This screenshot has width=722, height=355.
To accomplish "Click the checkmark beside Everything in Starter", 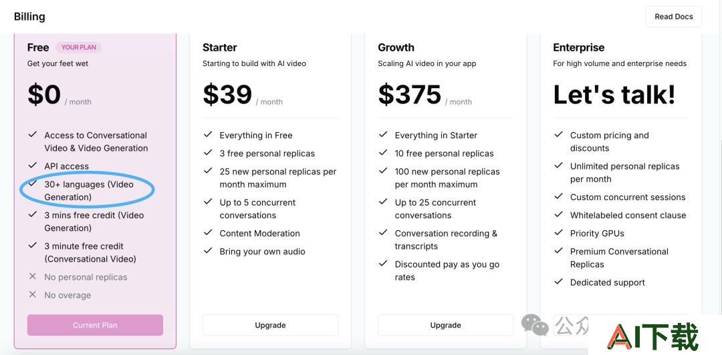I will point(383,134).
